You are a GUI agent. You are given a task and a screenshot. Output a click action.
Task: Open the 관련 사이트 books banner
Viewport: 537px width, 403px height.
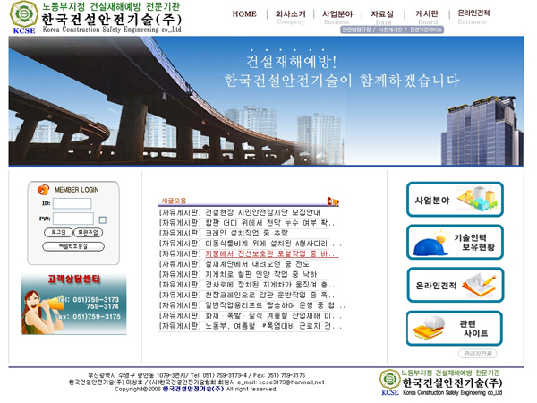pos(454,327)
